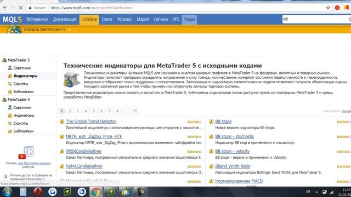Open BB stops link
The height and width of the screenshot is (197, 351).
pyautogui.click(x=223, y=121)
